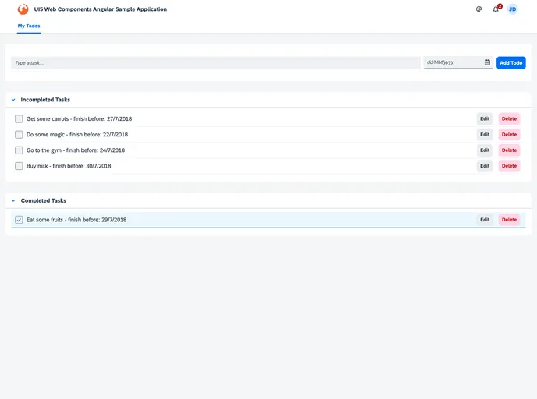
Task: Click the orange phoenix app logo
Action: pos(23,9)
